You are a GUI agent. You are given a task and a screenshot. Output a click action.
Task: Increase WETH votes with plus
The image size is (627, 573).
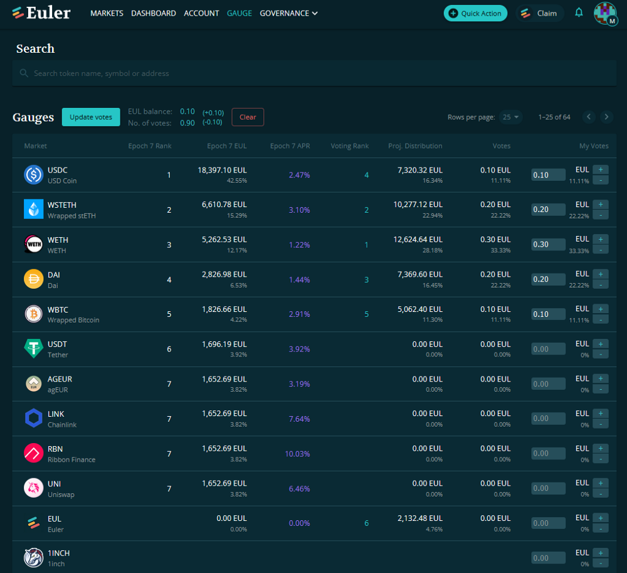601,239
